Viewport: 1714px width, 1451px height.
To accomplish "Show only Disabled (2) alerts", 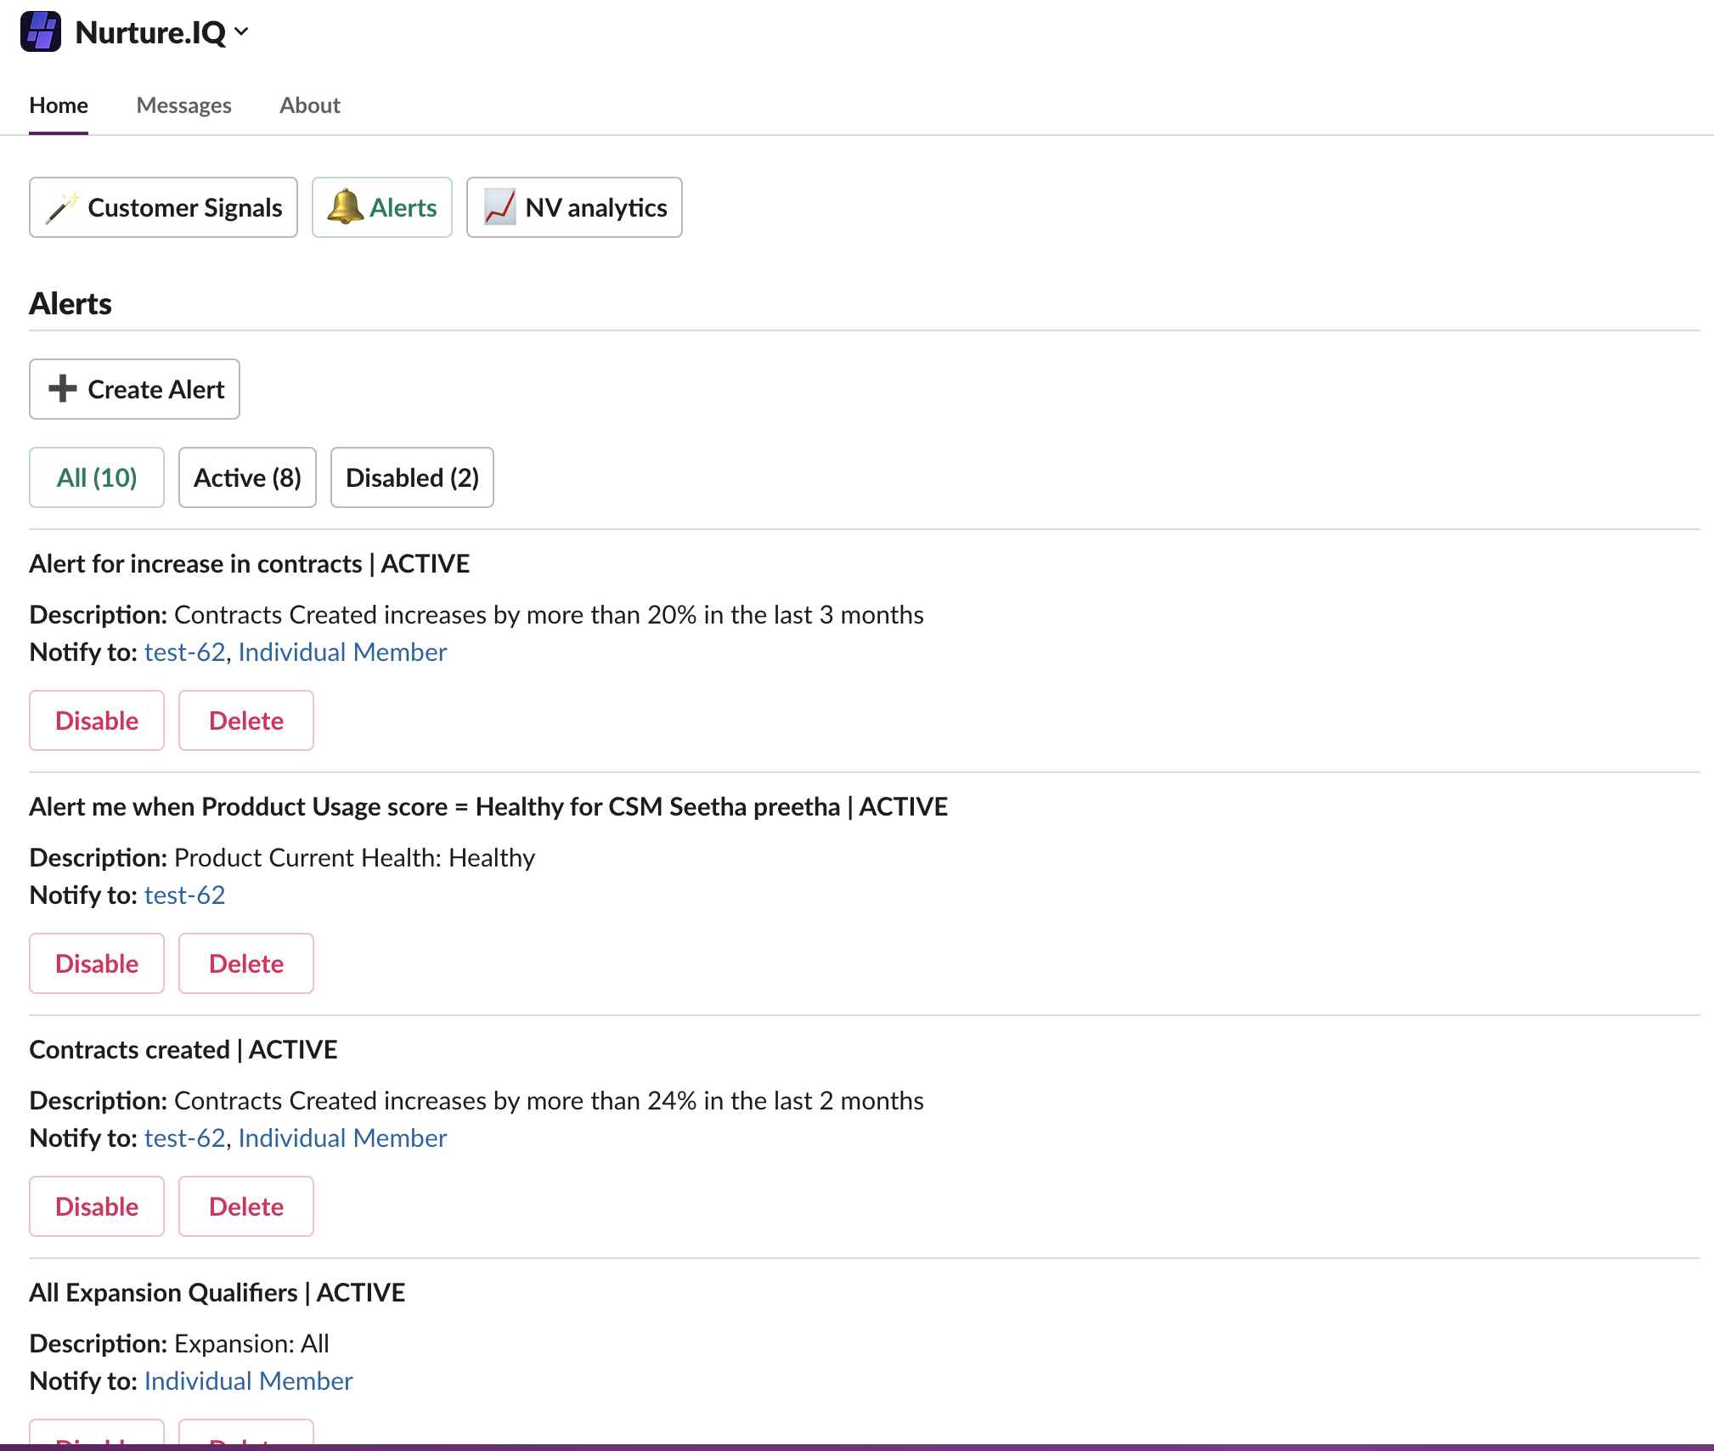I will tap(412, 477).
